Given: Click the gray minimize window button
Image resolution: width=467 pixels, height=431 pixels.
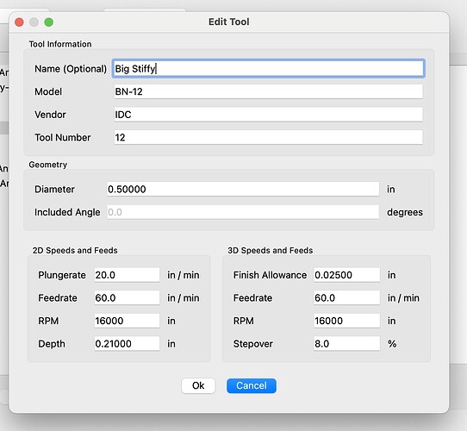Looking at the screenshot, I should pyautogui.click(x=34, y=22).
